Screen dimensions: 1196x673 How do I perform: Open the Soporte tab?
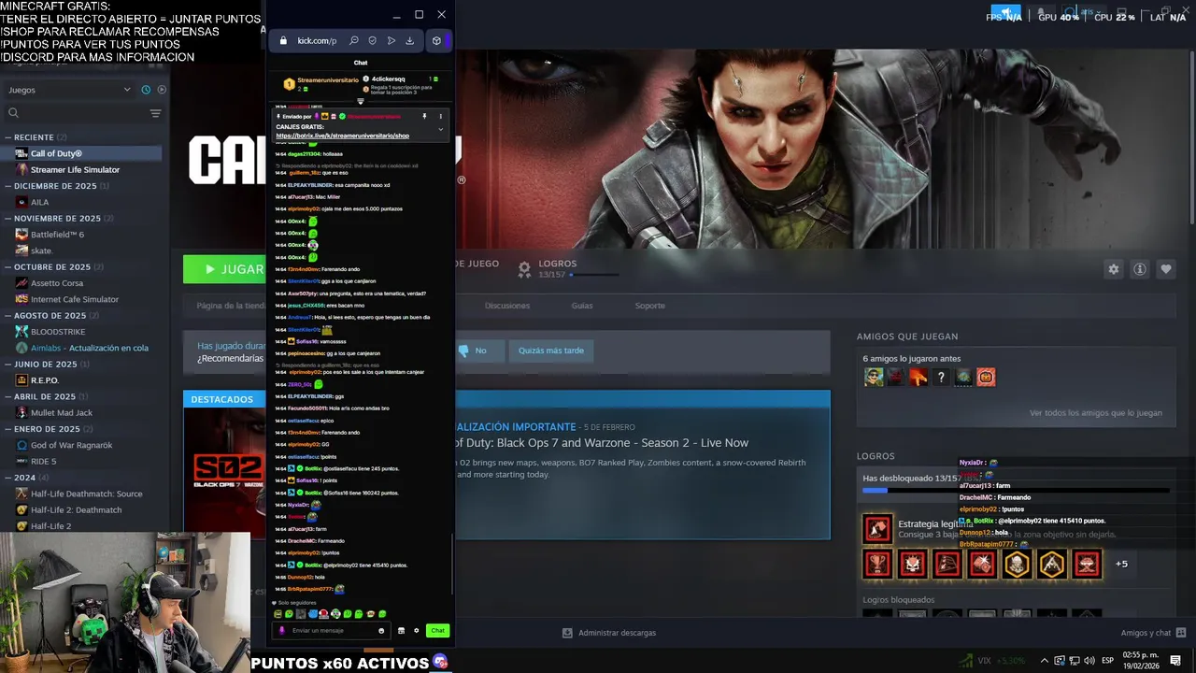point(650,306)
